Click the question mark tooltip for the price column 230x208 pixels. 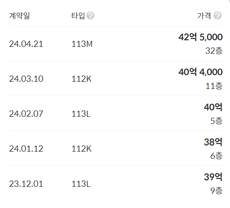point(218,16)
